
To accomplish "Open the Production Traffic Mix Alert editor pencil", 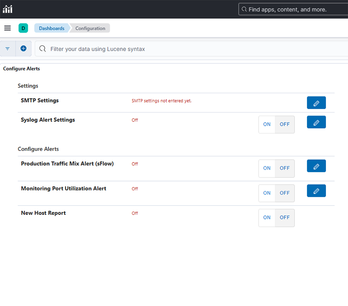I will (x=316, y=166).
